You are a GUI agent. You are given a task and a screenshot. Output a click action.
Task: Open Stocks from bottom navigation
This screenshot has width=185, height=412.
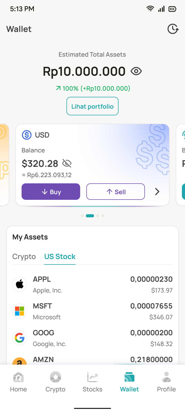[x=92, y=382]
